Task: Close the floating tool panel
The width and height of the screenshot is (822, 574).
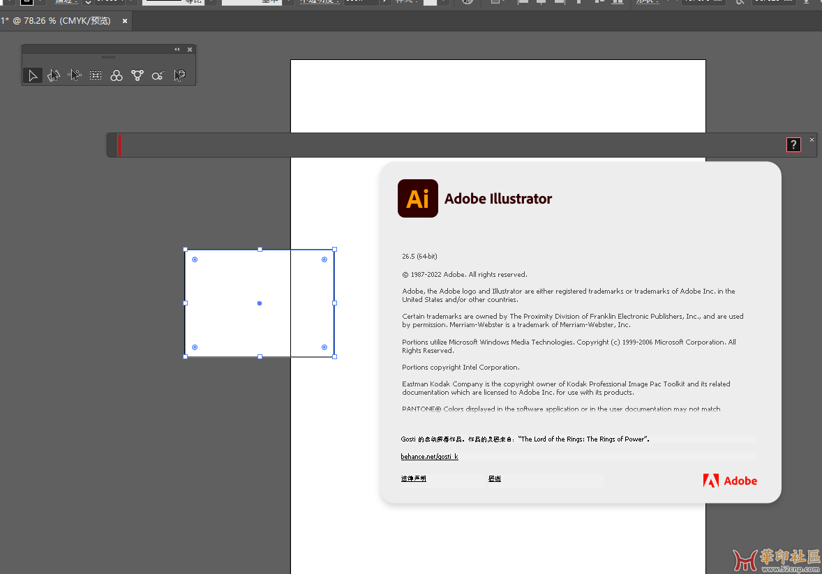Action: pos(190,50)
